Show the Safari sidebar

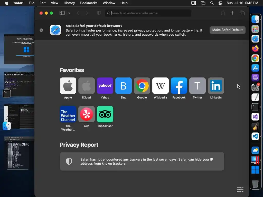click(62, 13)
